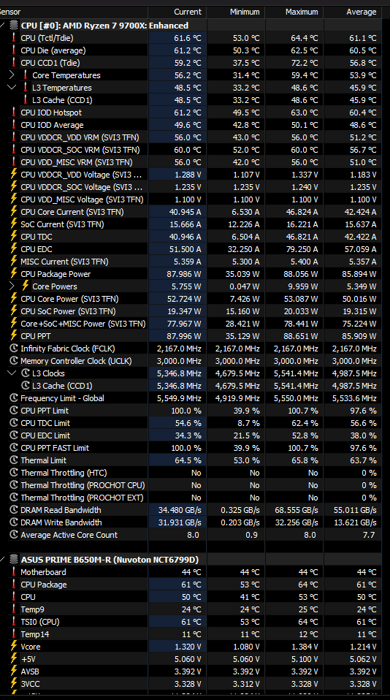390x700 pixels.
Task: Click clock icon of Thermal Limit
Action: (x=14, y=460)
